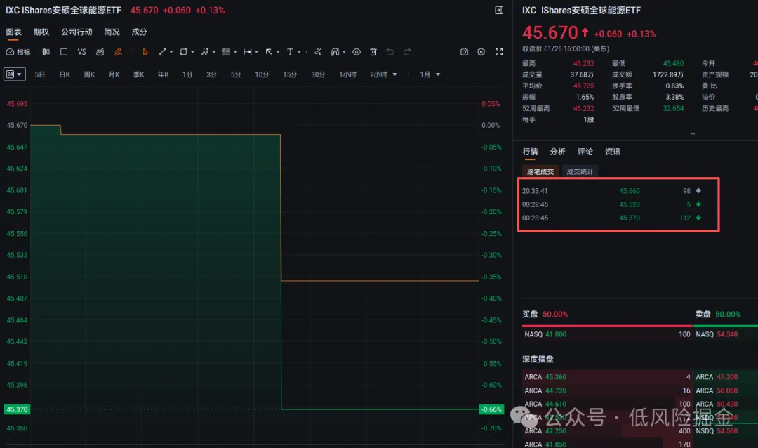Image resolution: width=758 pixels, height=448 pixels.
Task: Click the 45.370 price marker on axis
Action: point(16,409)
